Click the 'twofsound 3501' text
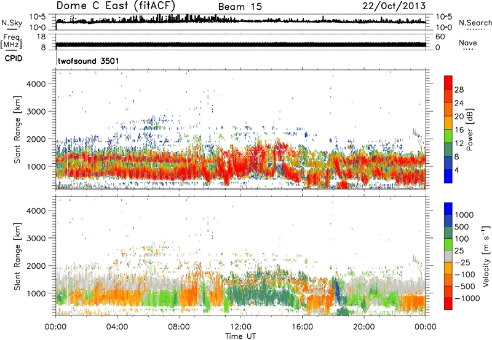The height and width of the screenshot is (340, 492). point(89,61)
